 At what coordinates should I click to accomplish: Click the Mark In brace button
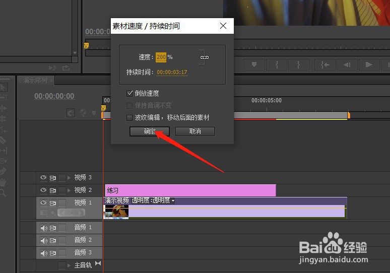pyautogui.click(x=277, y=65)
